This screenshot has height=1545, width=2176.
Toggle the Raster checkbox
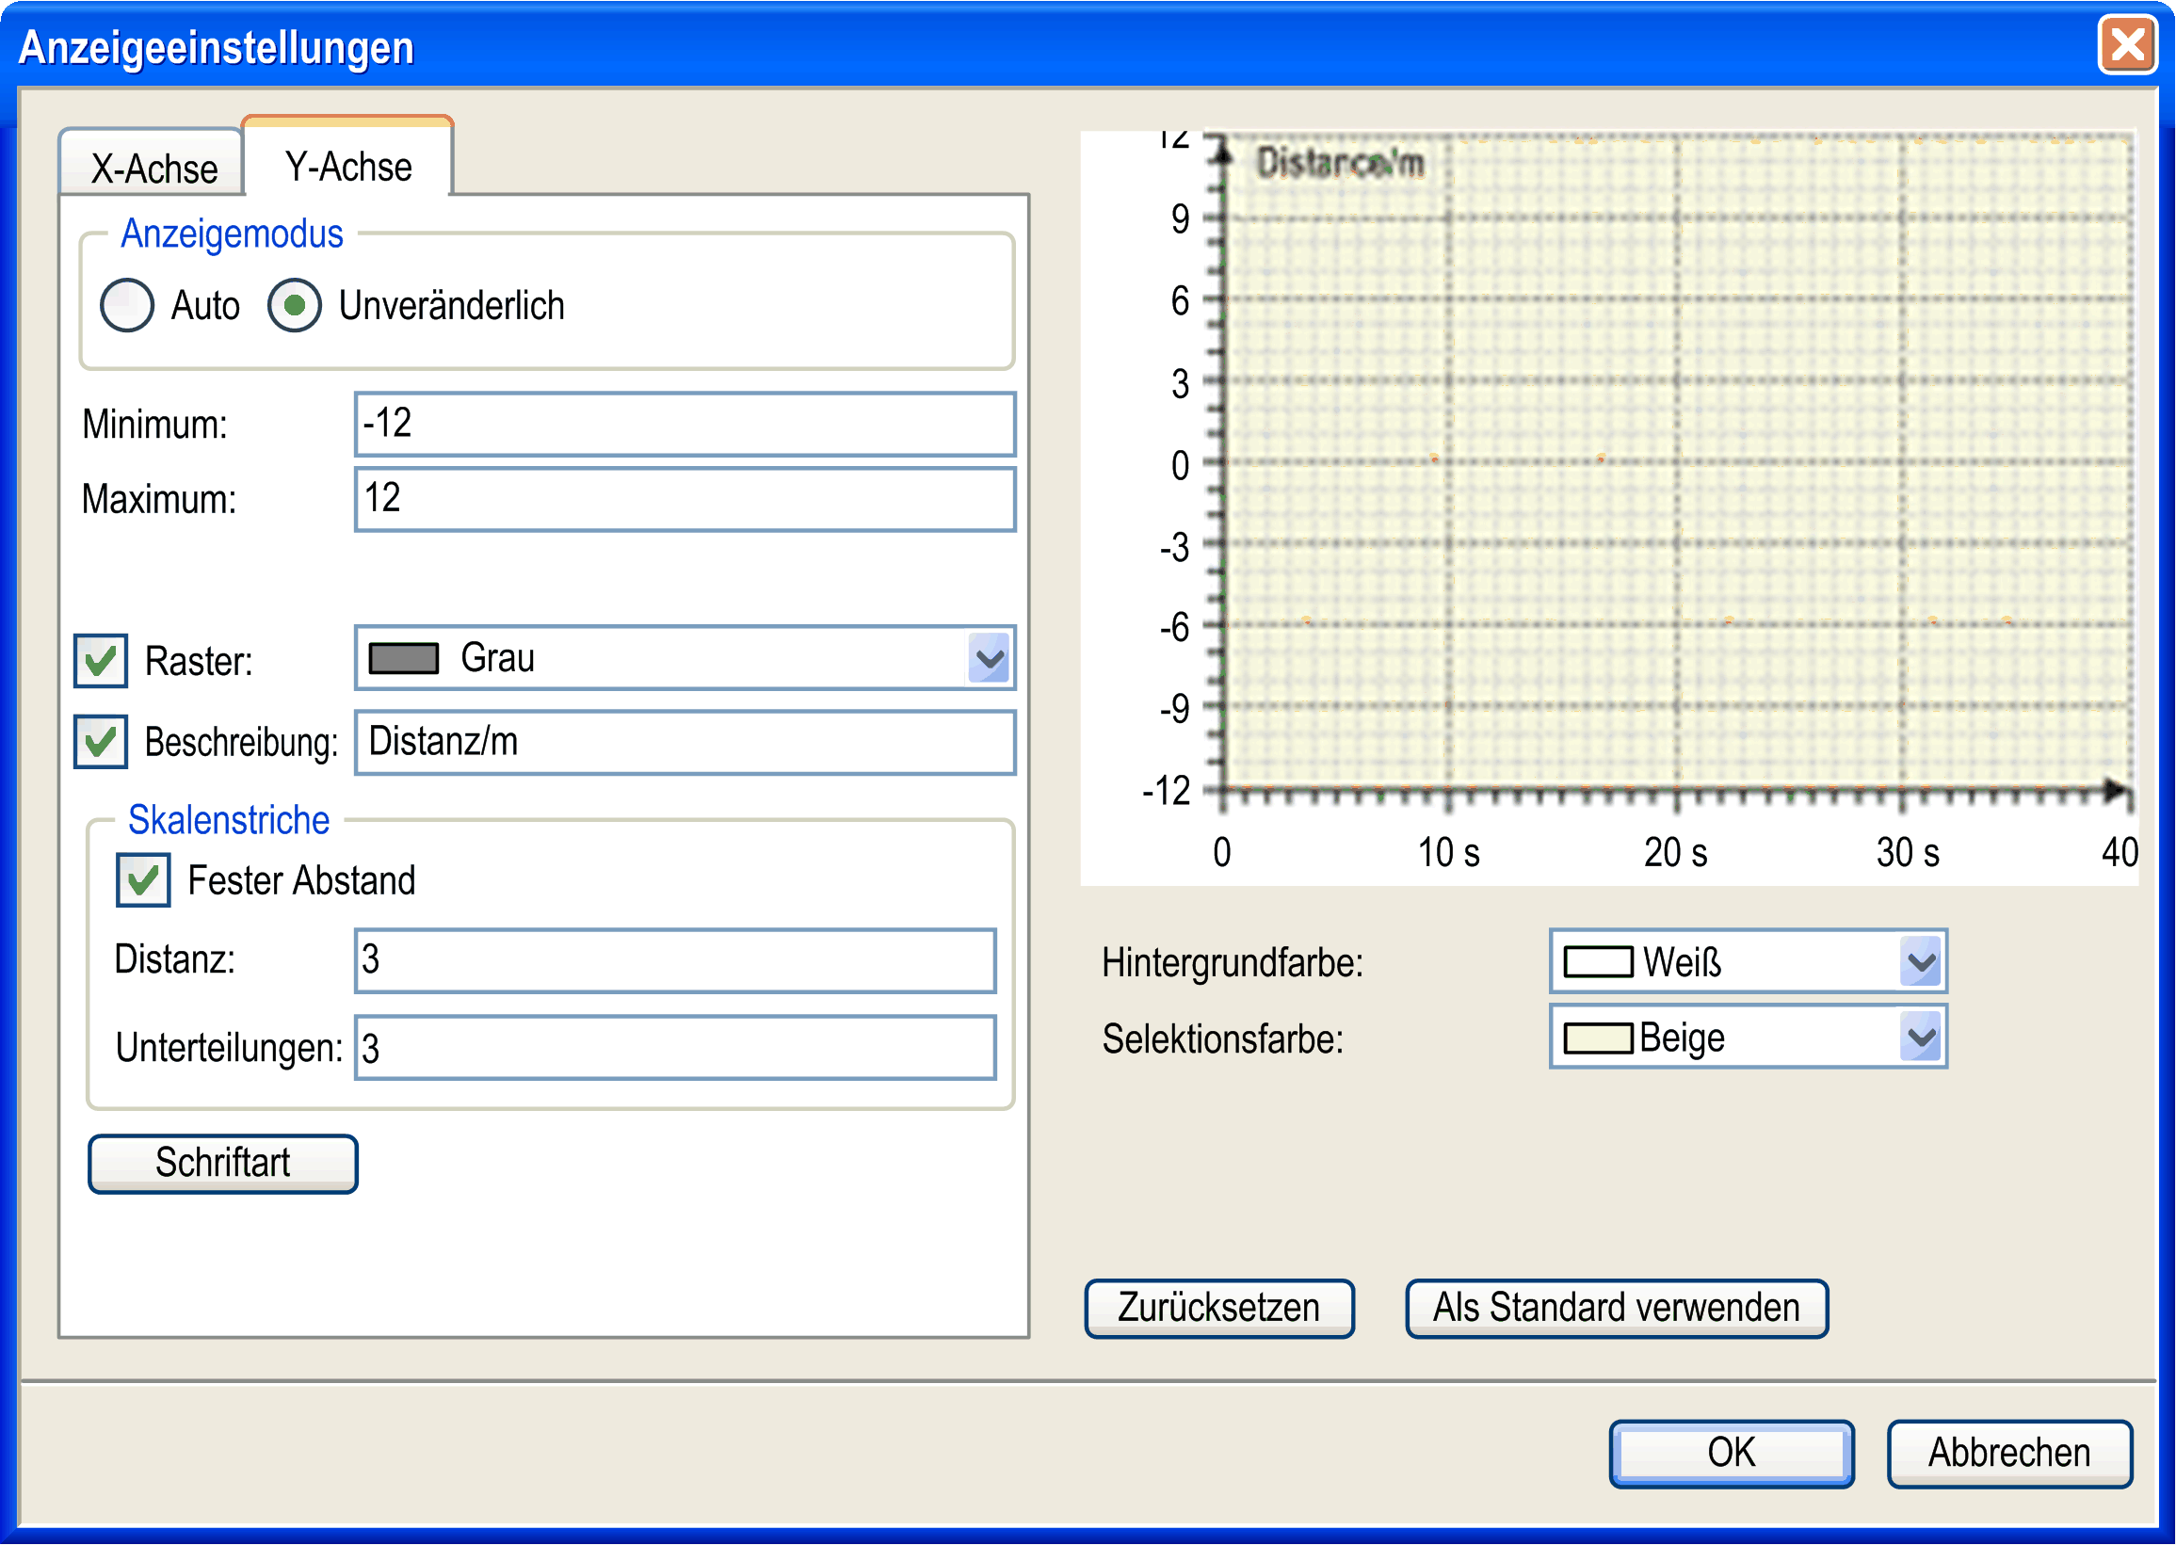[101, 660]
